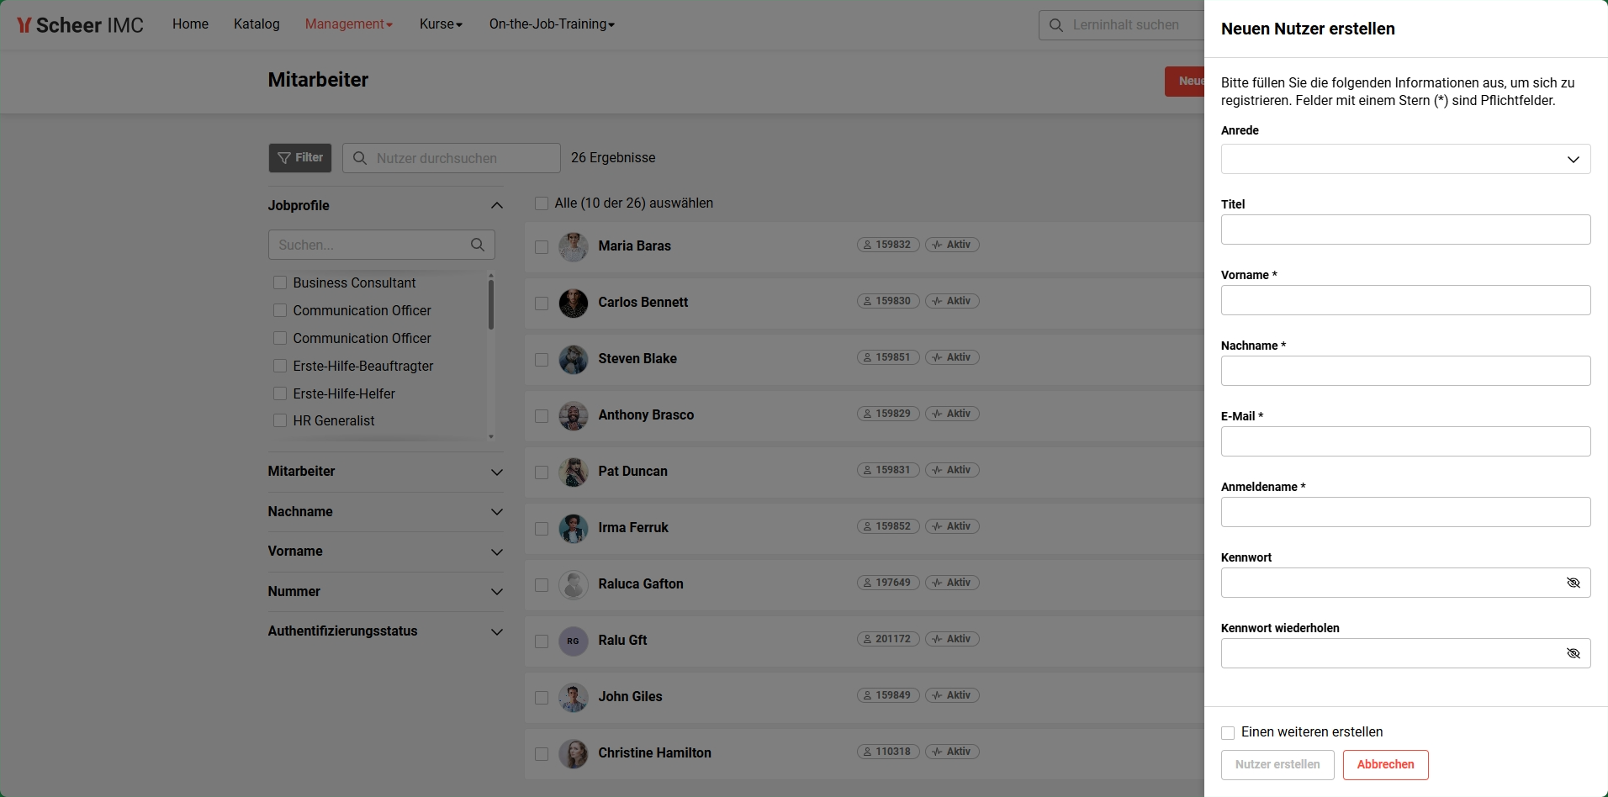Tick the Erste-Hilfe-Helfer checkbox
Image resolution: width=1608 pixels, height=797 pixels.
(x=280, y=393)
